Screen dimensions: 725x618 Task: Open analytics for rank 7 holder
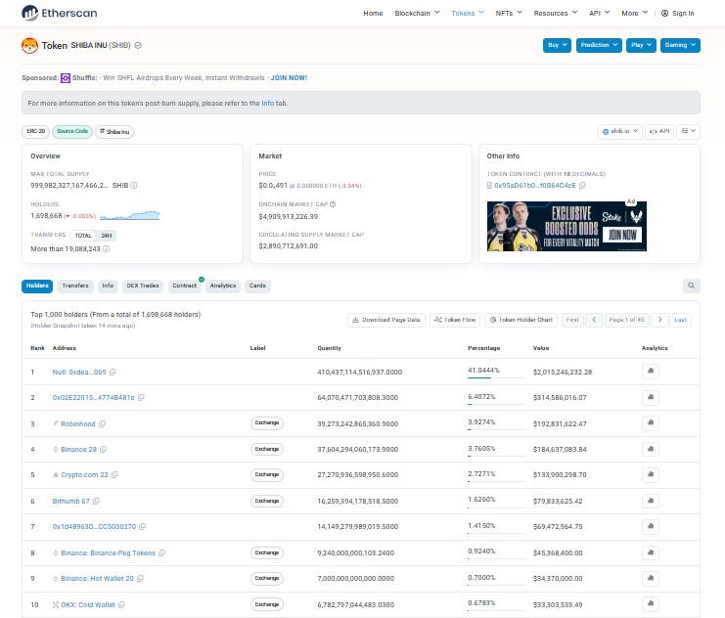(651, 526)
